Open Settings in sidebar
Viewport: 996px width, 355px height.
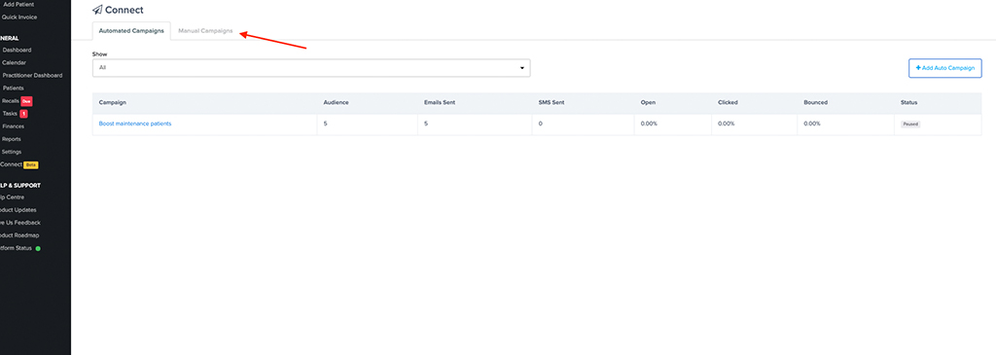click(11, 152)
